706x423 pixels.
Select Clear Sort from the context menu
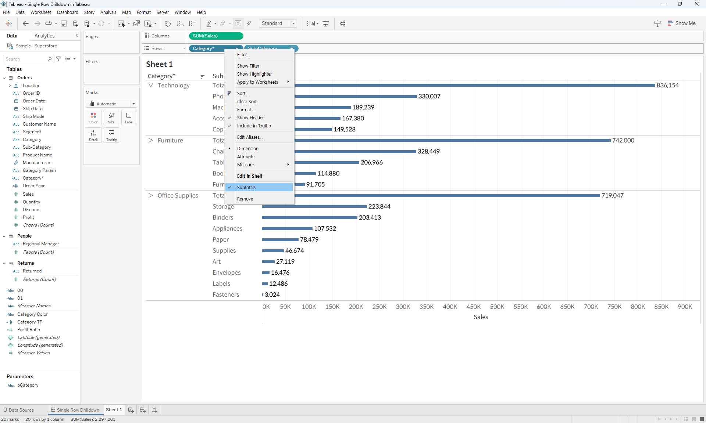tap(247, 101)
